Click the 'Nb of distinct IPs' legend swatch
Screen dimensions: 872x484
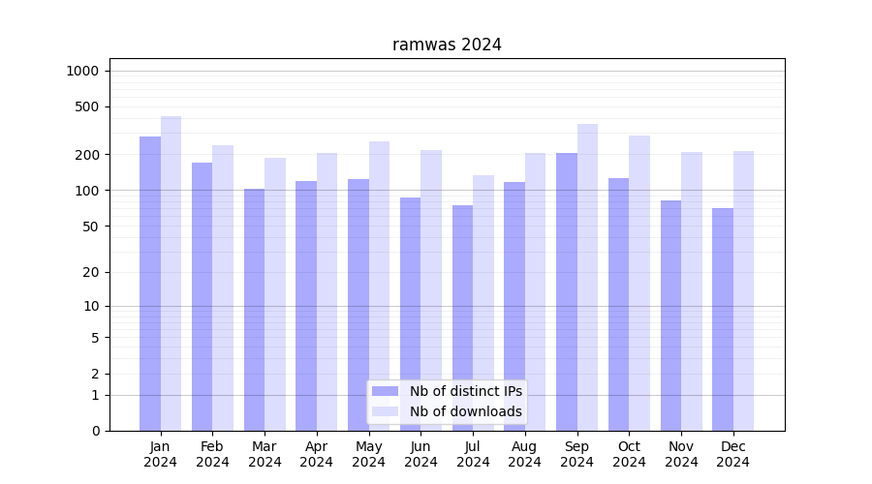coord(385,391)
